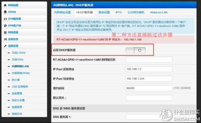
Task: Click the shuffle icon for 系统信息
Action: (x=5, y=39)
